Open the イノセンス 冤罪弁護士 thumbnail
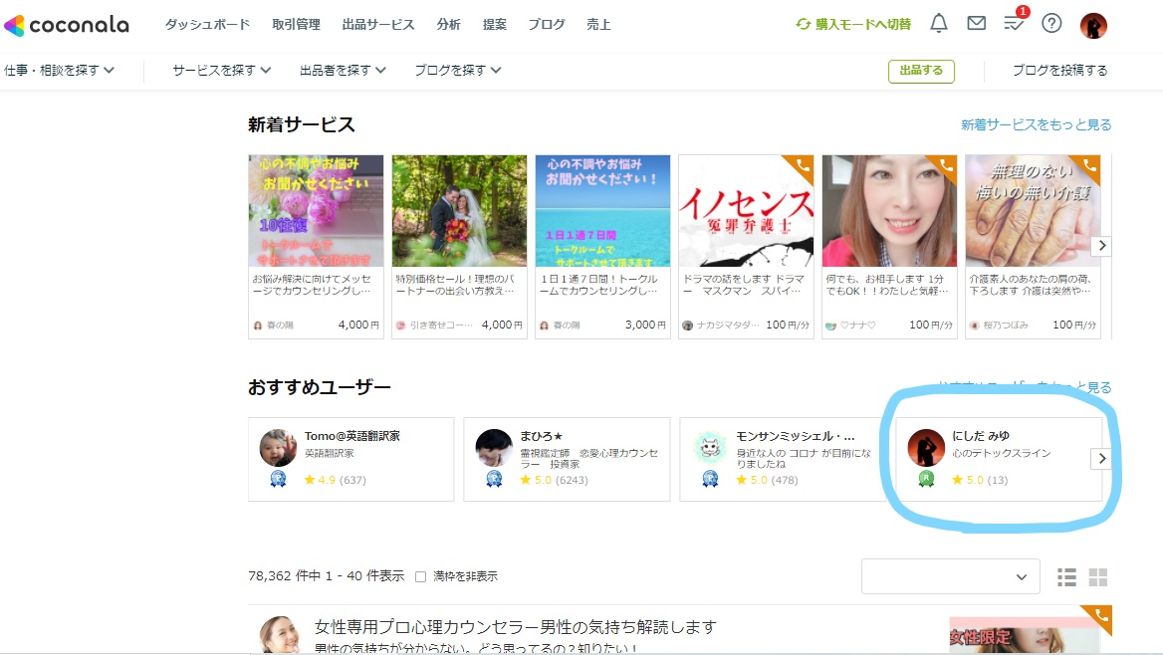This screenshot has width=1163, height=655. coord(746,211)
